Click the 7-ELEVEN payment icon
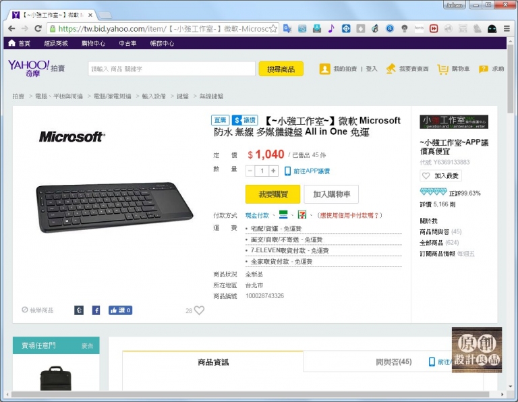 click(x=301, y=214)
